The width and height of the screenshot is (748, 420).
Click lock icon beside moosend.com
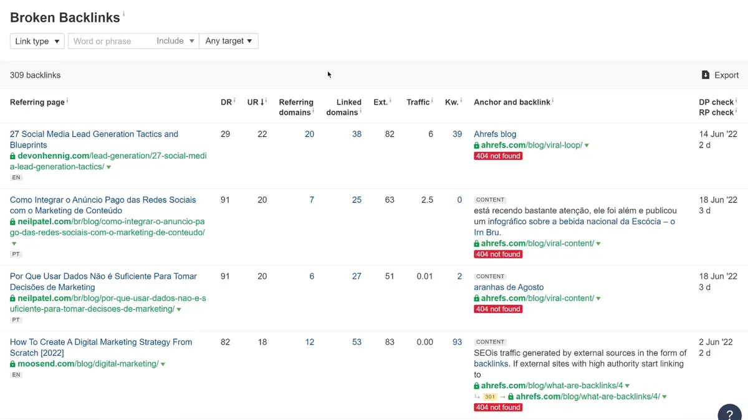[12, 364]
